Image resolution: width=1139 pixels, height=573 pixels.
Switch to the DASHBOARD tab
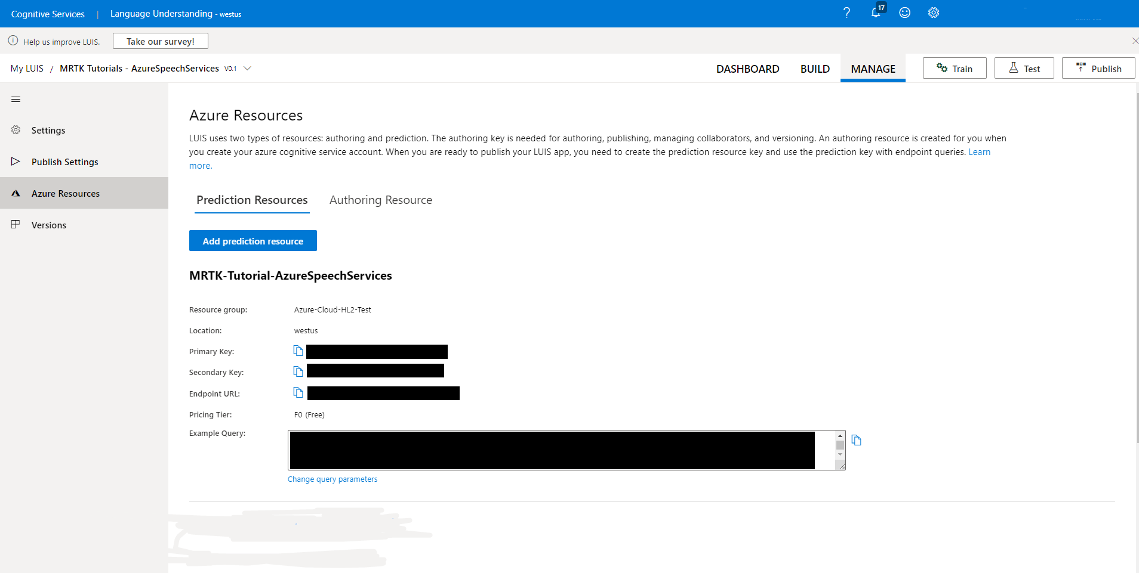click(747, 69)
